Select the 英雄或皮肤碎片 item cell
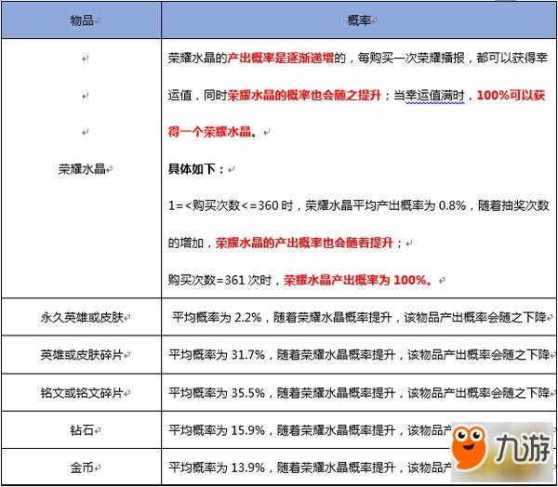558x487 pixels. tap(81, 354)
